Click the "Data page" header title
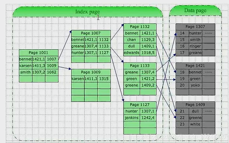 click(x=195, y=10)
